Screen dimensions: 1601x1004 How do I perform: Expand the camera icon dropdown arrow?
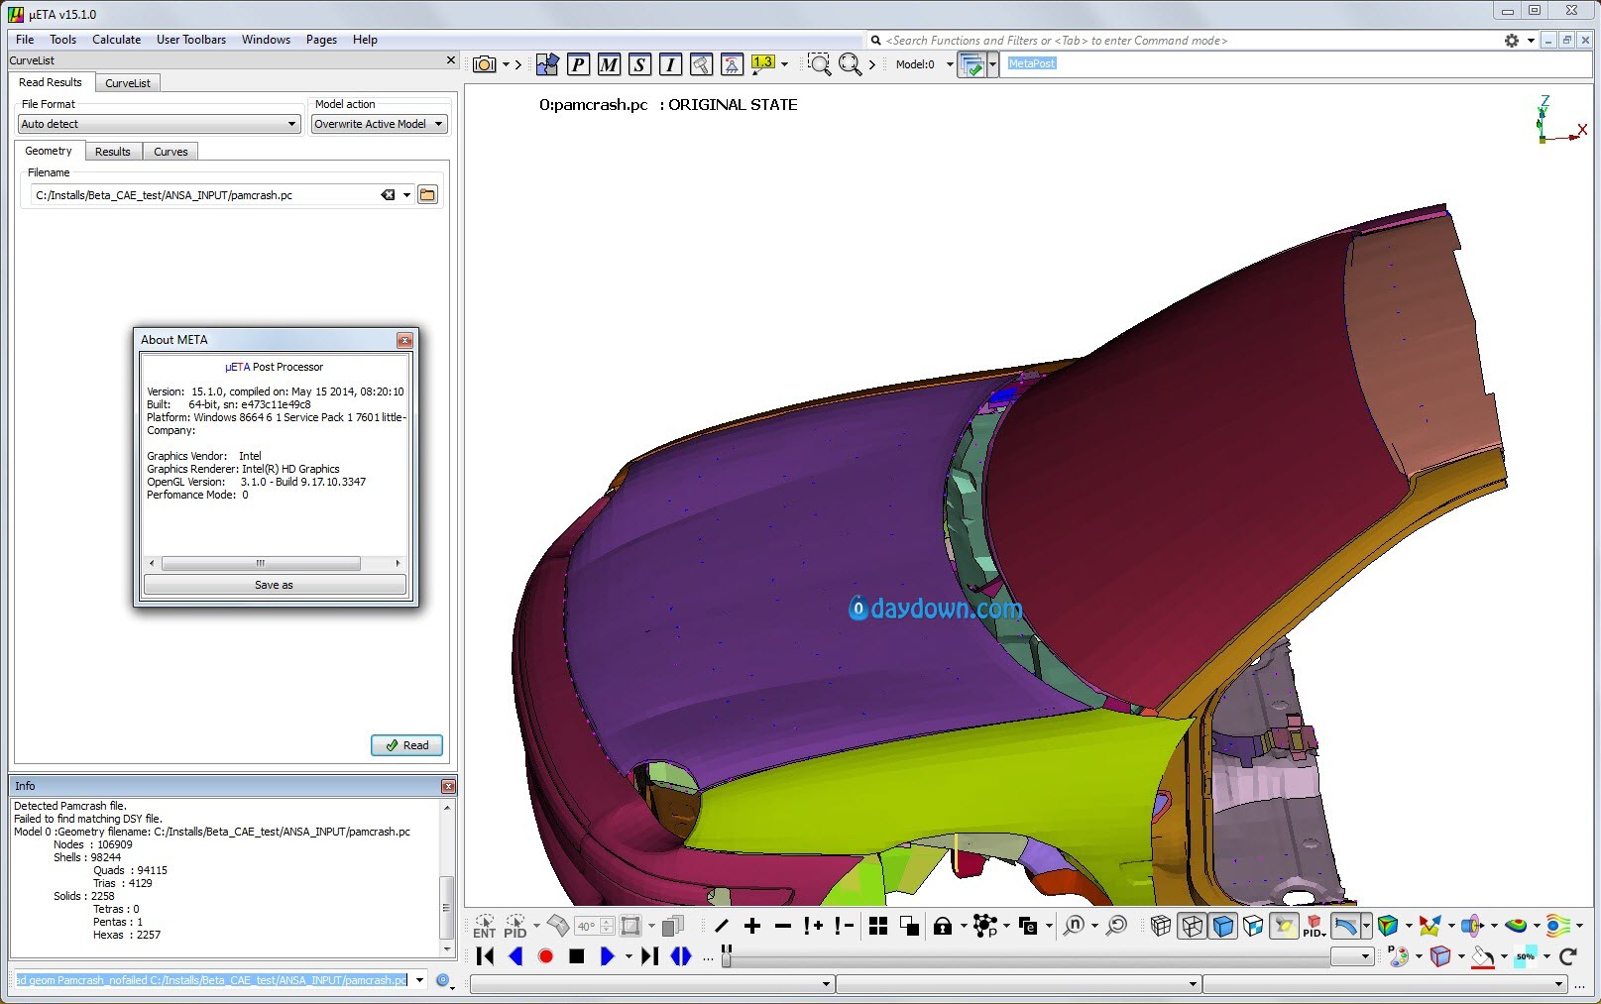coord(506,64)
